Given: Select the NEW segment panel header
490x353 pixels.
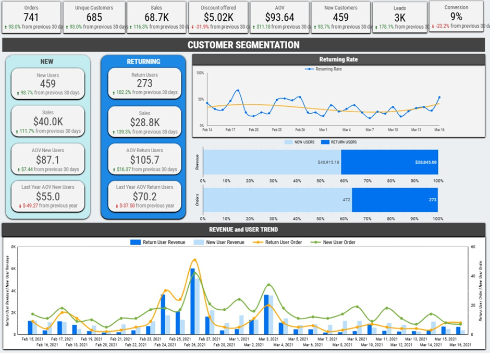Looking at the screenshot, I should pyautogui.click(x=47, y=62).
